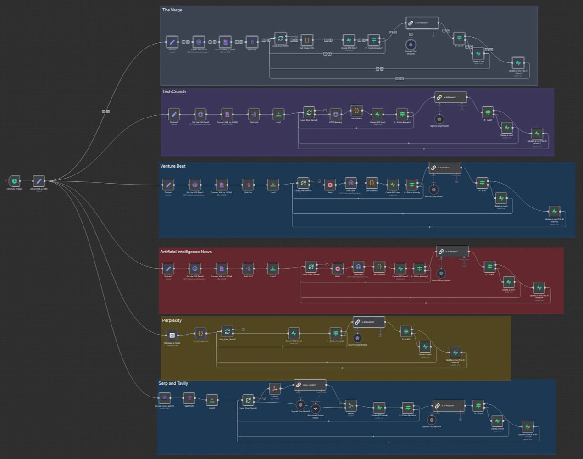The height and width of the screenshot is (459, 583).
Task: Click Loop_Over_Items3 node in Venture Beat
Action: click(303, 183)
